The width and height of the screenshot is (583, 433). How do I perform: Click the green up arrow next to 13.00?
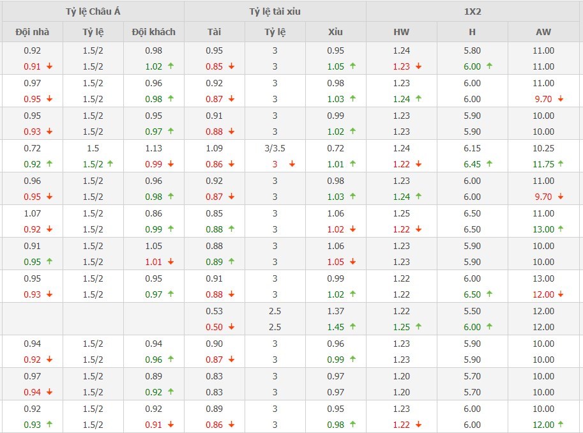[x=560, y=229]
